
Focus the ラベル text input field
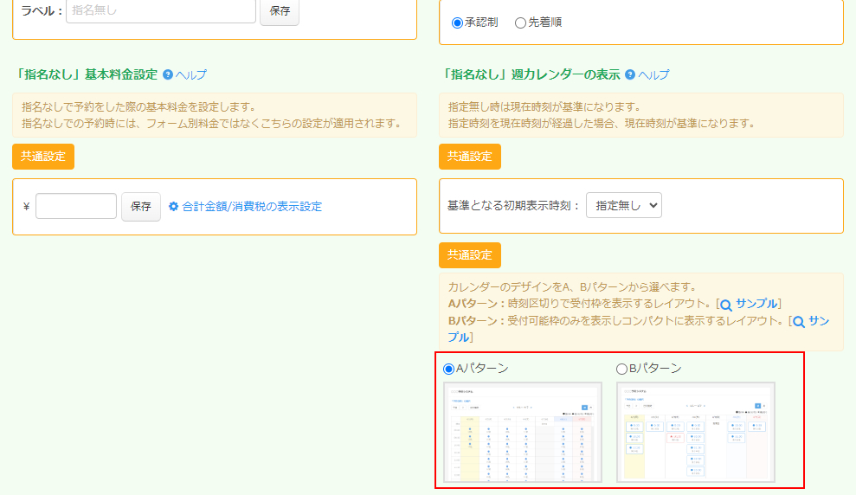coord(161,11)
